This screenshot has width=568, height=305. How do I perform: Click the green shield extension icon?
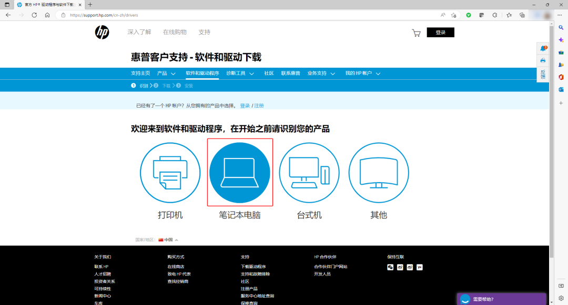click(469, 15)
